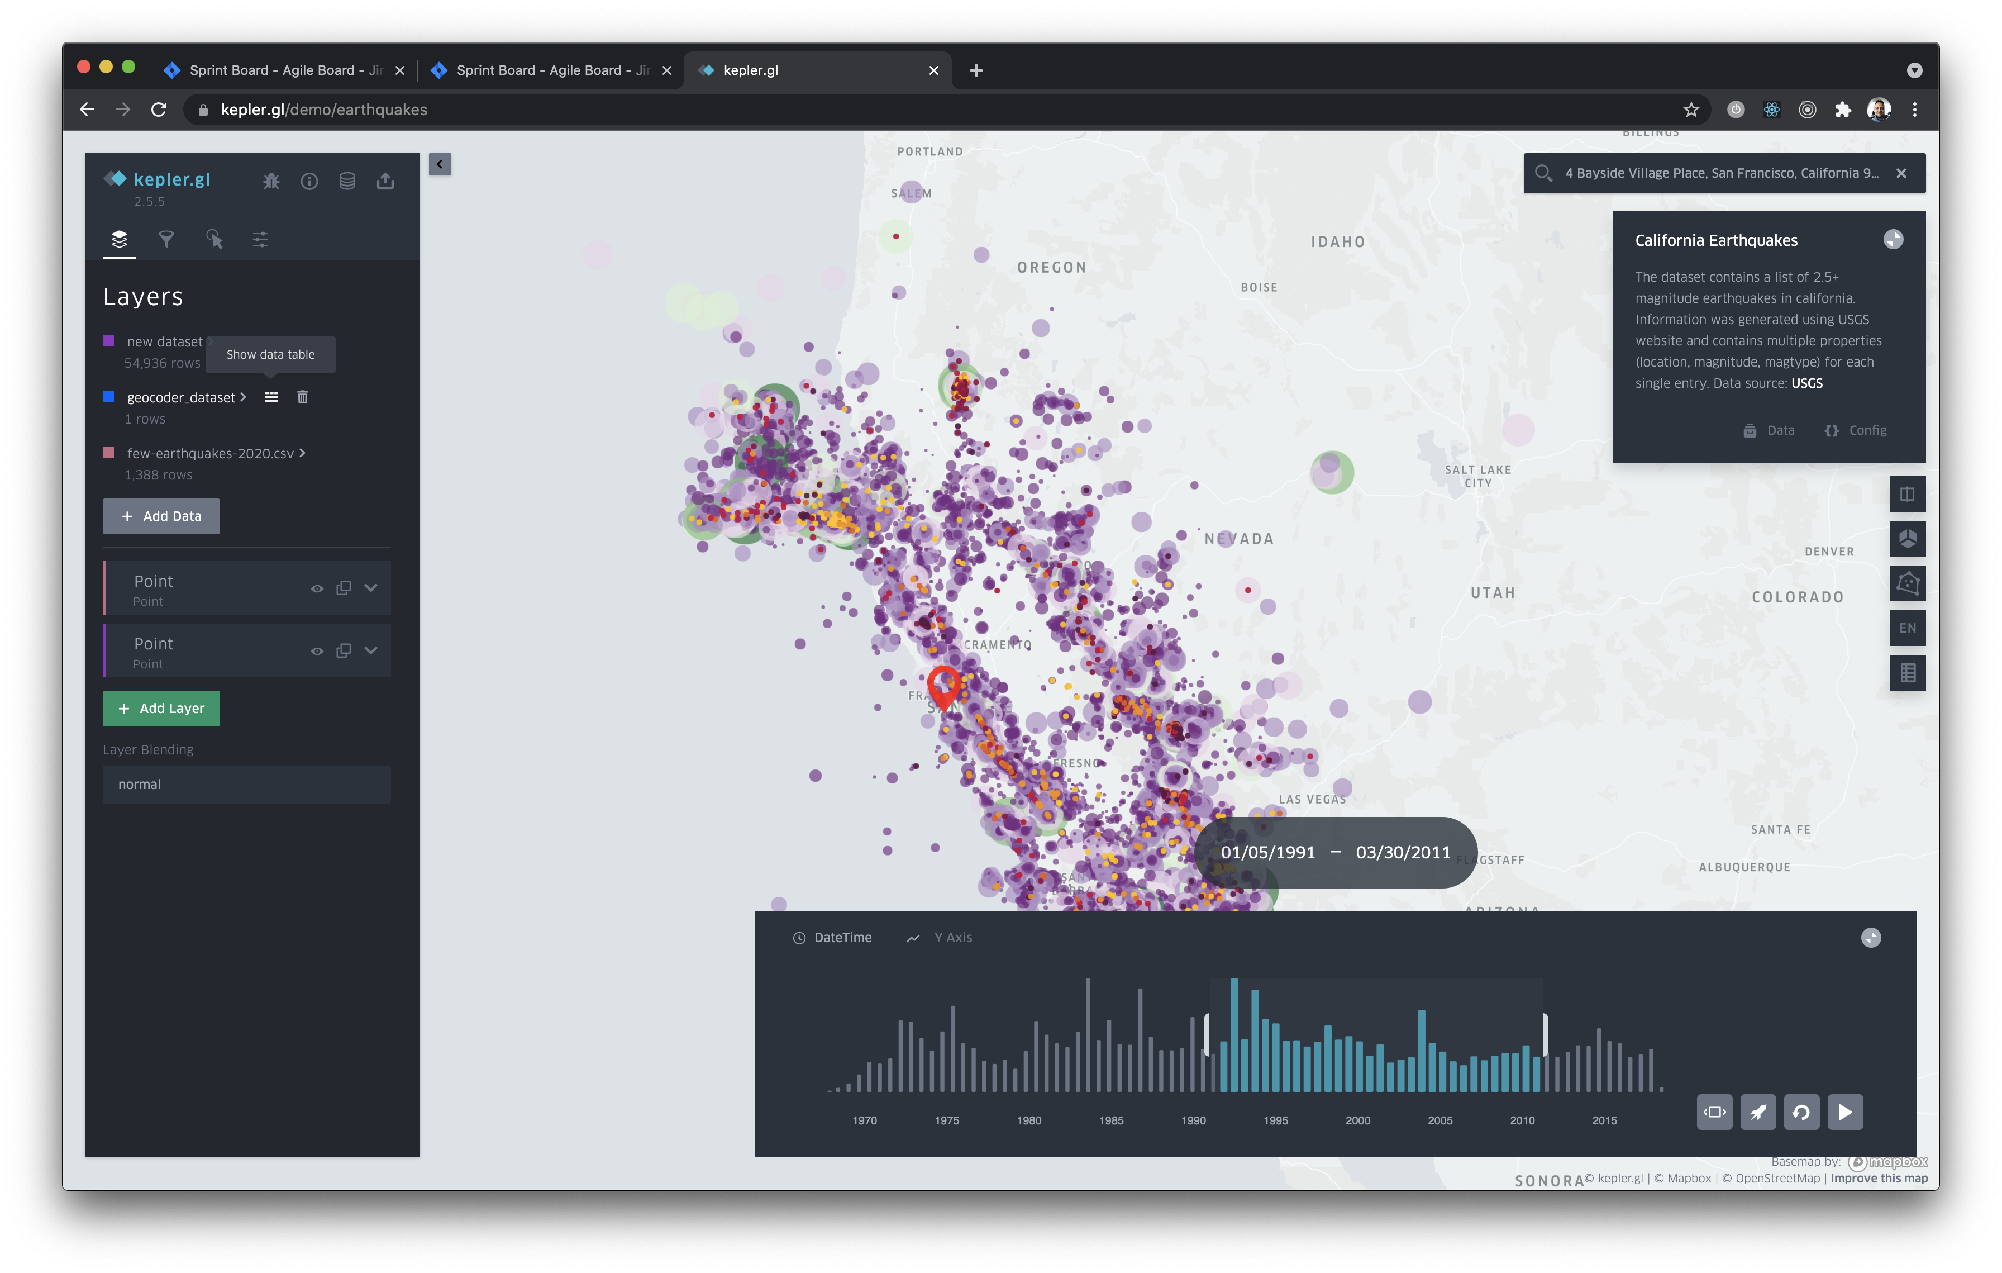Expand geocoder_dataset chevron
This screenshot has height=1273, width=2002.
(x=243, y=397)
